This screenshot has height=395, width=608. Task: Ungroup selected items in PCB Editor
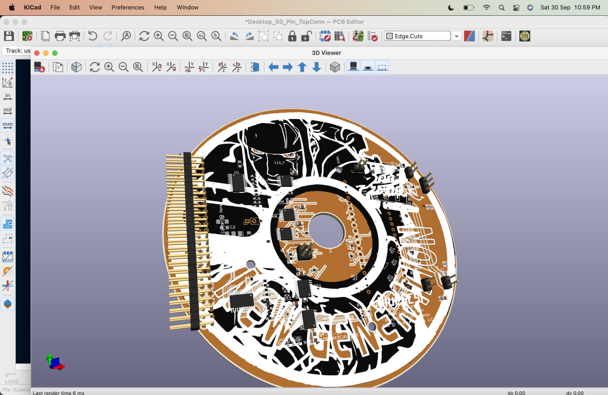pos(278,36)
